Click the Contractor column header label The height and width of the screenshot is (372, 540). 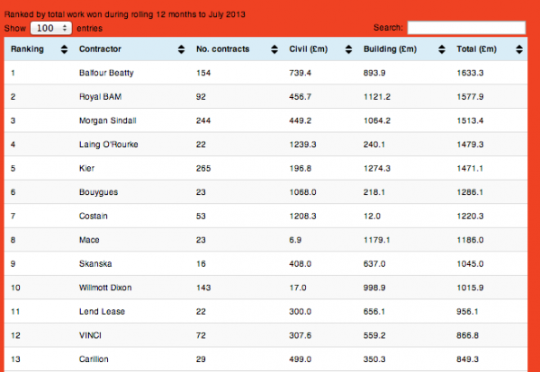tap(100, 49)
